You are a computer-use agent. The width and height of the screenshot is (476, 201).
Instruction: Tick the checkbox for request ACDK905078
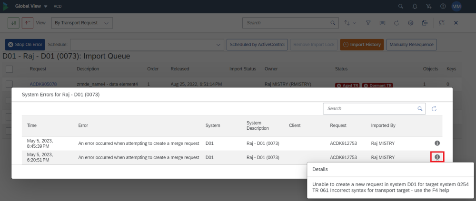(10, 84)
